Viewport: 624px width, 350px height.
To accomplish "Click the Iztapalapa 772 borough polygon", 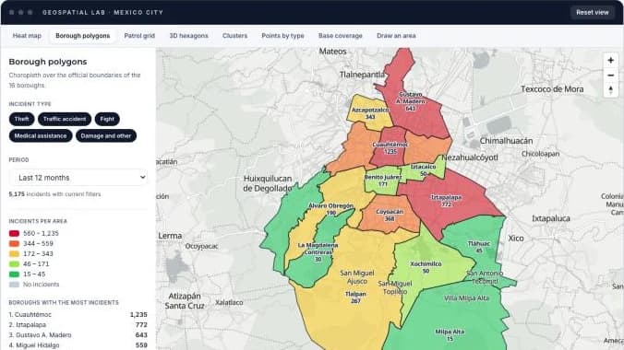I will pos(446,201).
